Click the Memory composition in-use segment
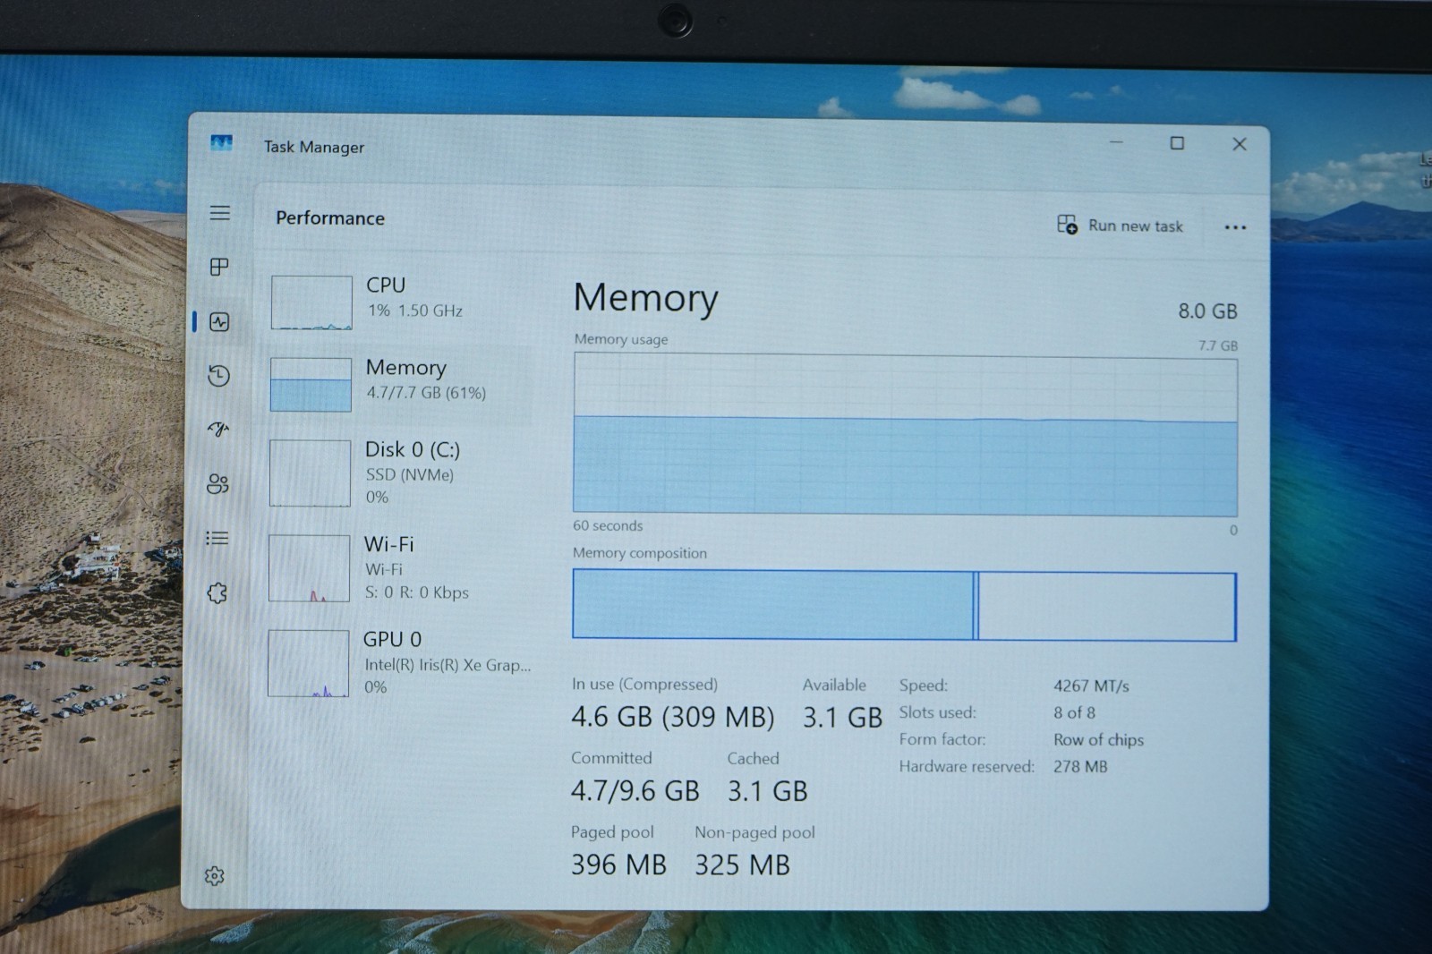The width and height of the screenshot is (1432, 954). (x=772, y=604)
